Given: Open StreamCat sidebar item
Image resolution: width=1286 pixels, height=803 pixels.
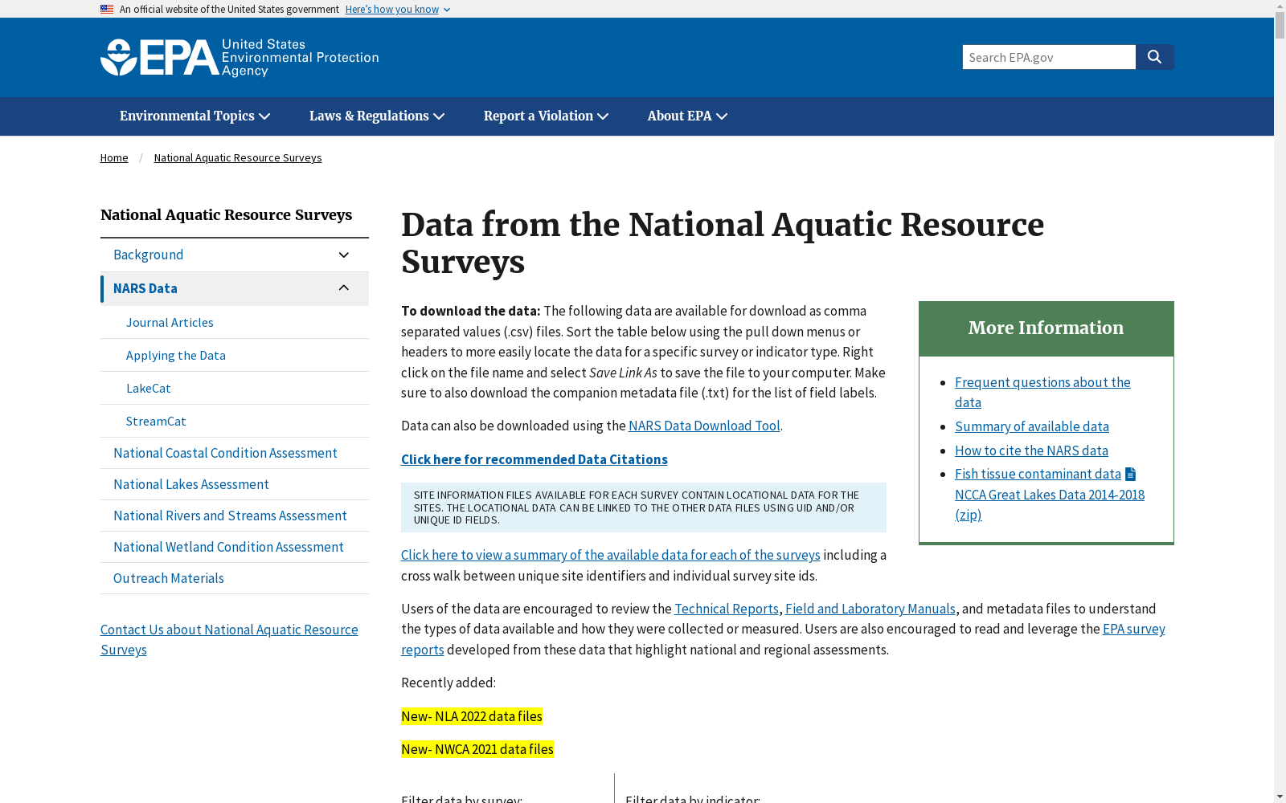Looking at the screenshot, I should (156, 422).
